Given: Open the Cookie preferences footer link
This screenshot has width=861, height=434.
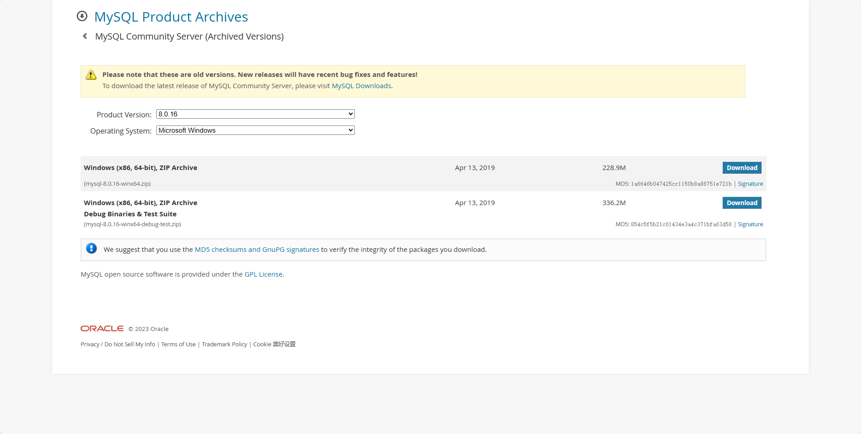Looking at the screenshot, I should click(274, 345).
